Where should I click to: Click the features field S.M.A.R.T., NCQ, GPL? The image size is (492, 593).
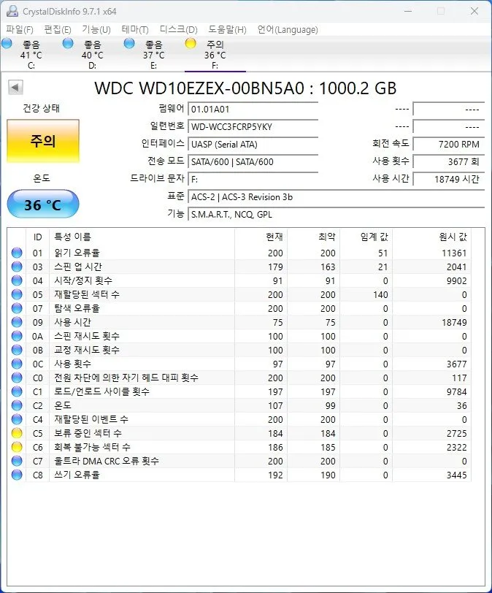click(336, 215)
